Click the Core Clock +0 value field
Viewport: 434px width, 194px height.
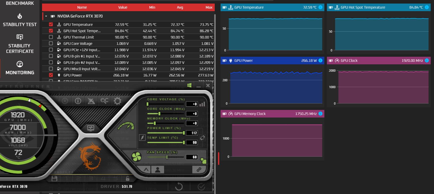coord(192,114)
